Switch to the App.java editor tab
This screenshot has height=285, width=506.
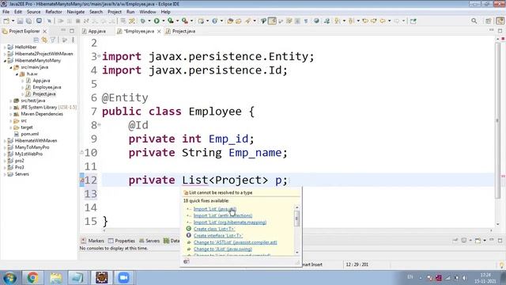coord(96,32)
